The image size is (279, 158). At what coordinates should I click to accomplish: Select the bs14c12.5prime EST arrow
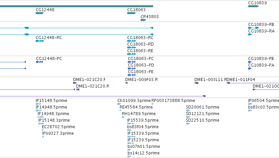coord(129,156)
